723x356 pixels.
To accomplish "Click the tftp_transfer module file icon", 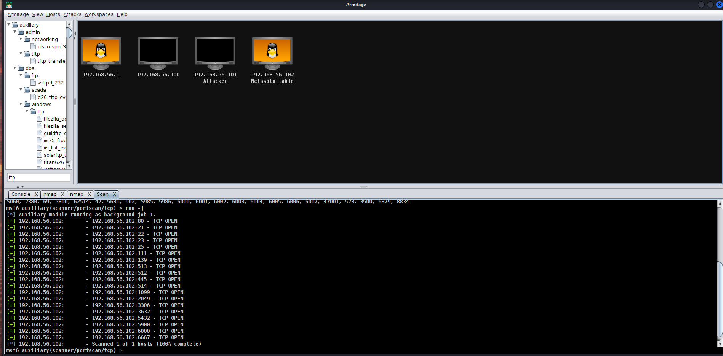I will pos(33,61).
